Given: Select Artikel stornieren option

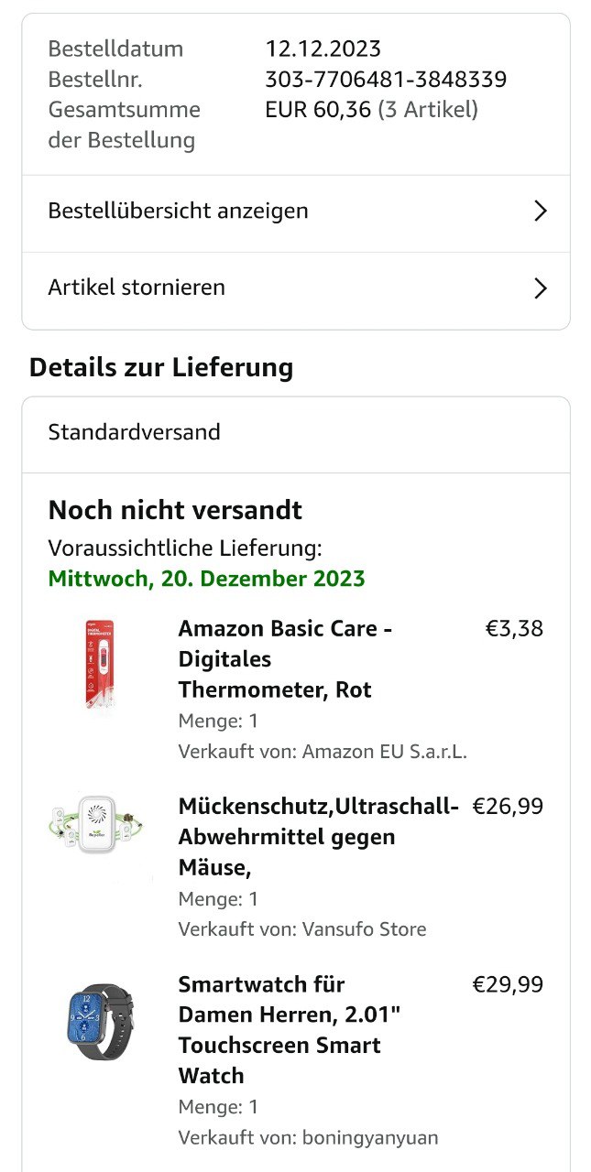Looking at the screenshot, I should click(x=137, y=288).
